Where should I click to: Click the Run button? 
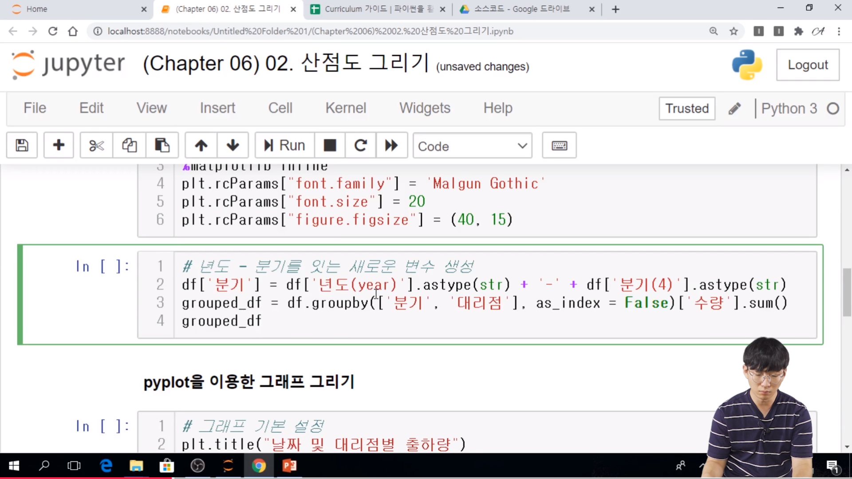coord(284,145)
